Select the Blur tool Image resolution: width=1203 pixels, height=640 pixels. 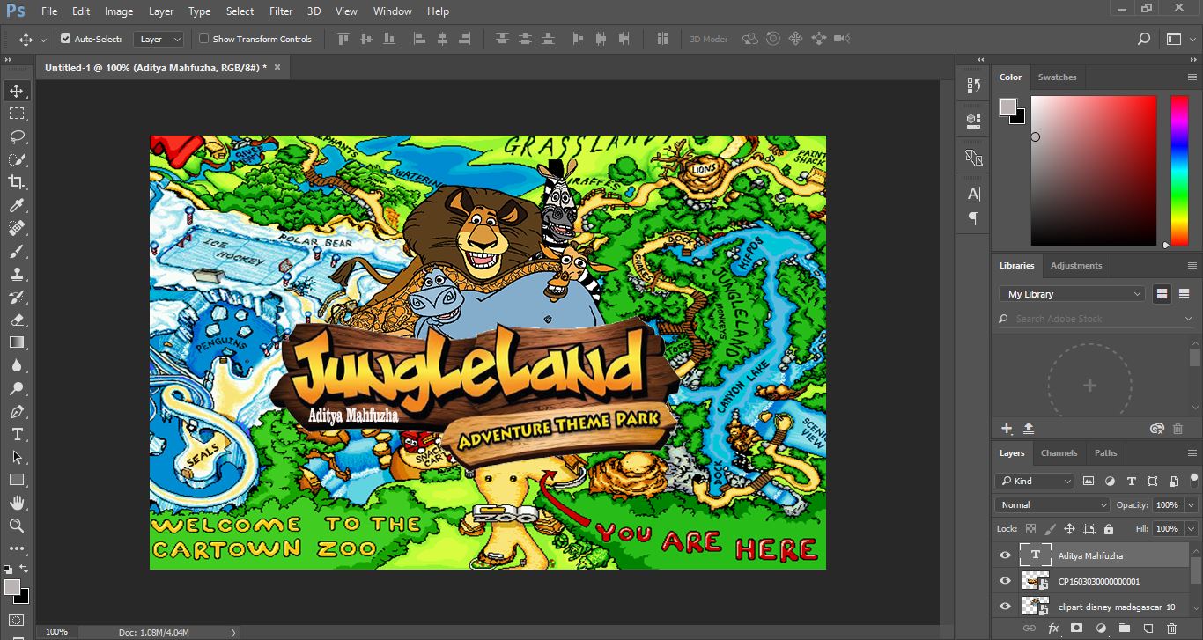click(x=17, y=365)
